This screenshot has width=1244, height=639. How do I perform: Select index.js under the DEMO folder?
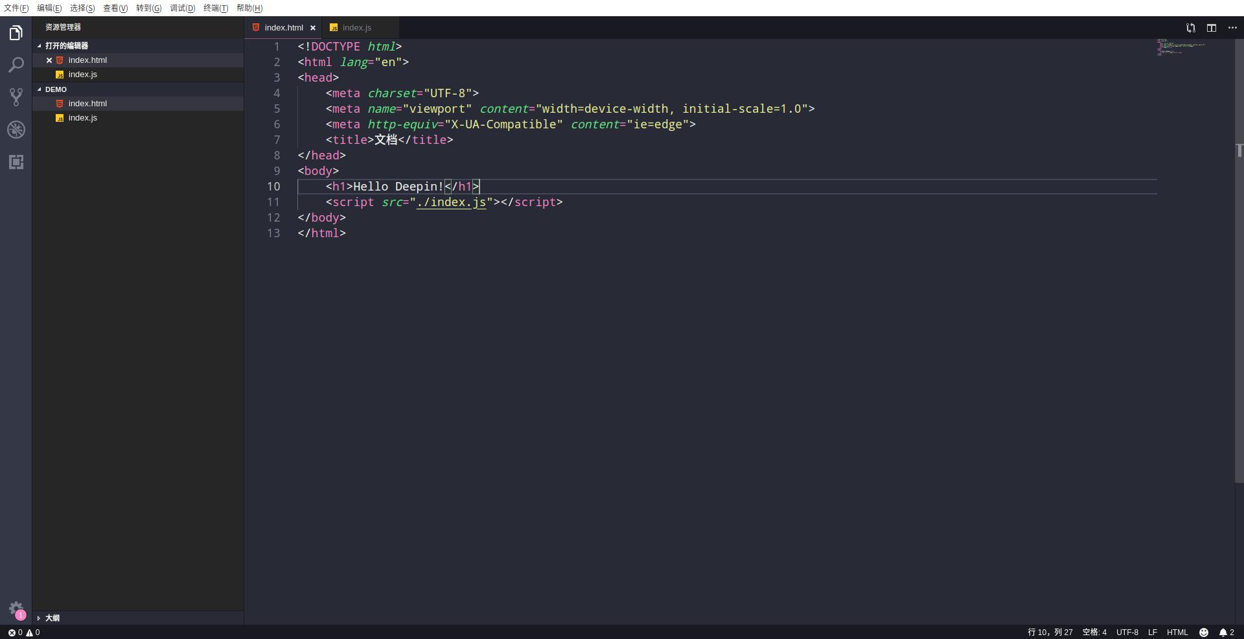82,118
